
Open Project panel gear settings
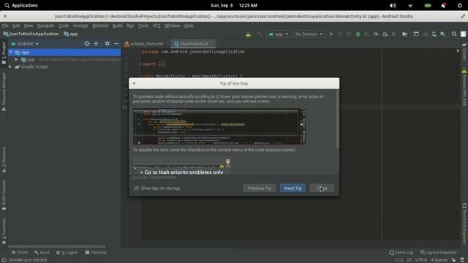pyautogui.click(x=107, y=44)
